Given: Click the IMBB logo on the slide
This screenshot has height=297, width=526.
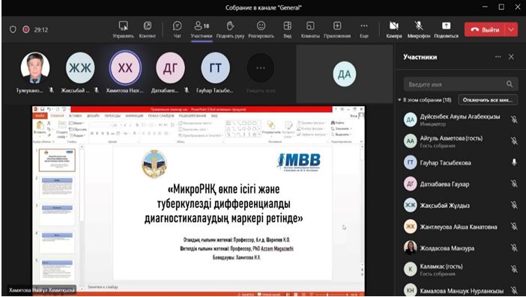Looking at the screenshot, I should pyautogui.click(x=298, y=162).
